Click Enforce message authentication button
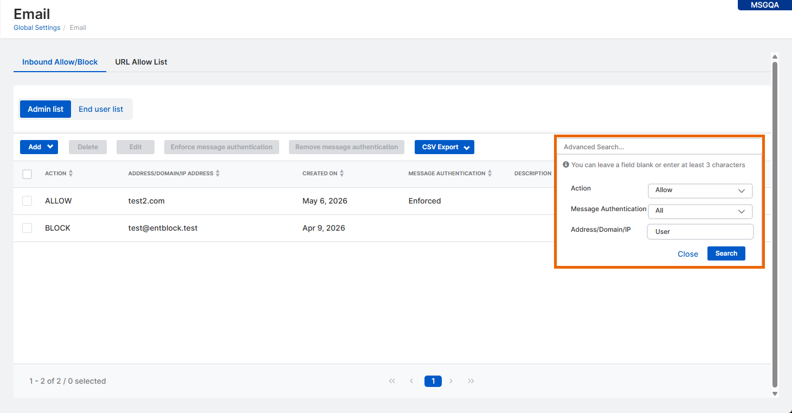This screenshot has height=413, width=792. click(222, 147)
